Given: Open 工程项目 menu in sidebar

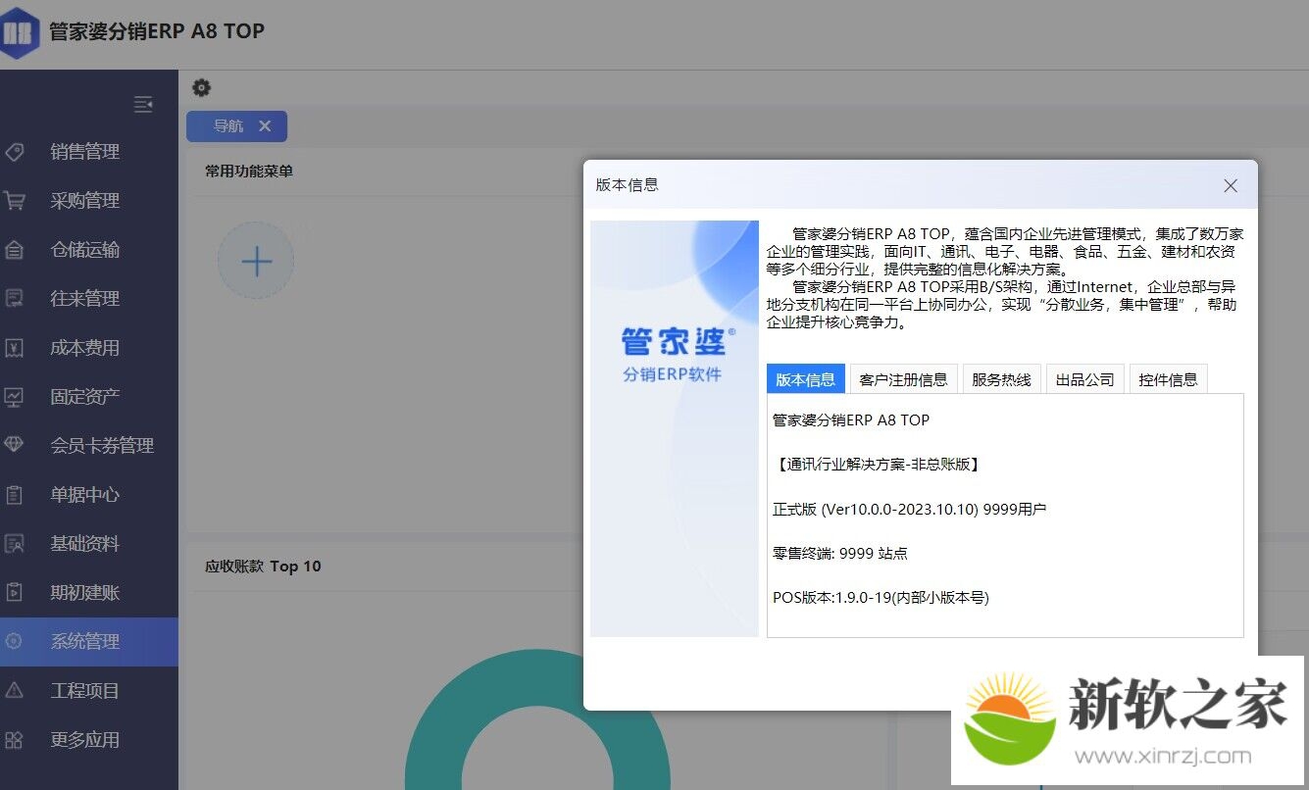Looking at the screenshot, I should click(x=89, y=691).
